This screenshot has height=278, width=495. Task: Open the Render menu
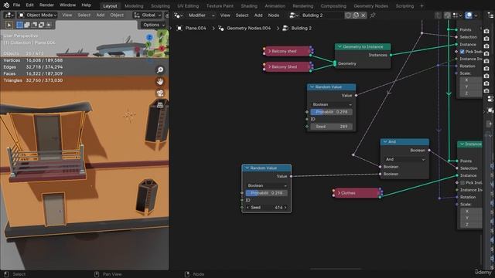(x=46, y=5)
